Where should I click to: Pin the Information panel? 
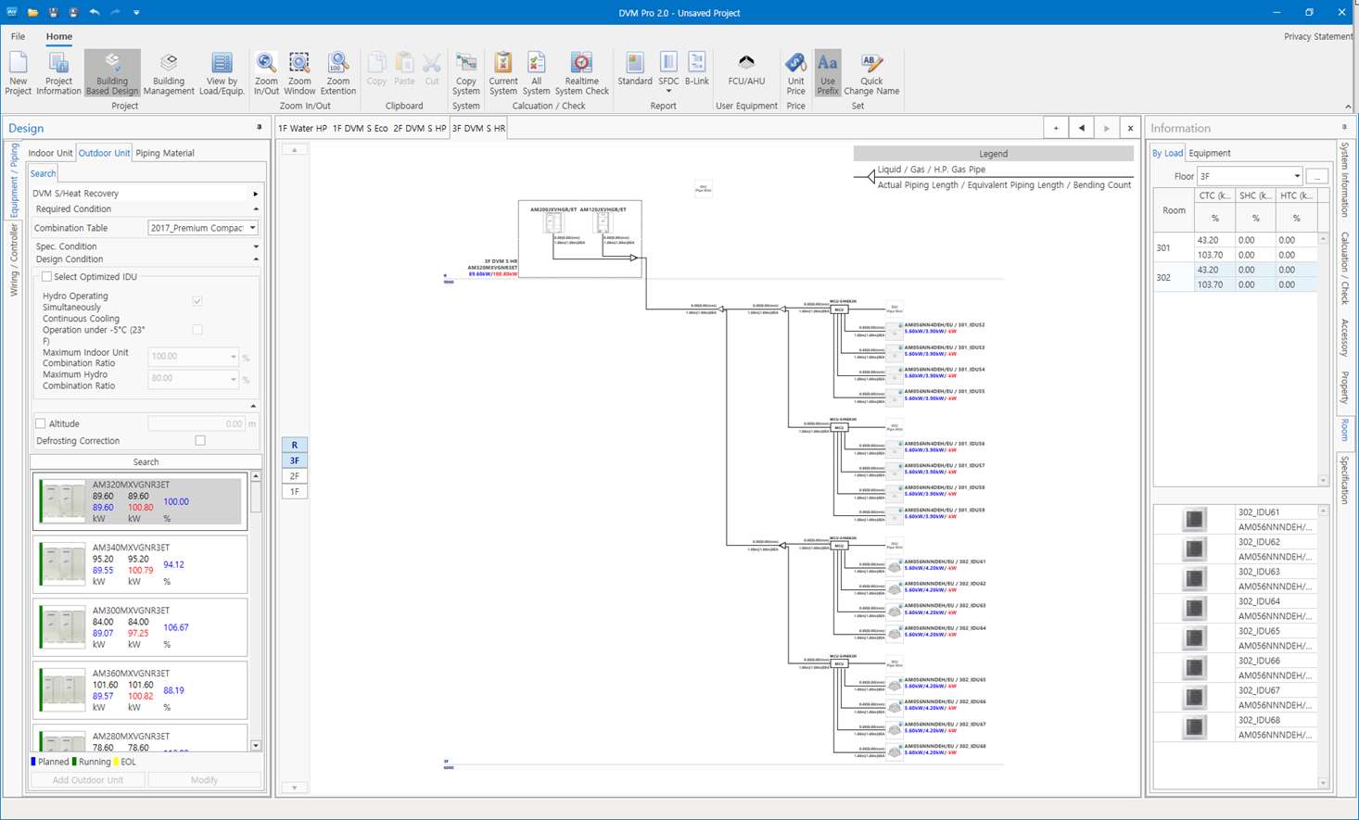pos(1344,128)
